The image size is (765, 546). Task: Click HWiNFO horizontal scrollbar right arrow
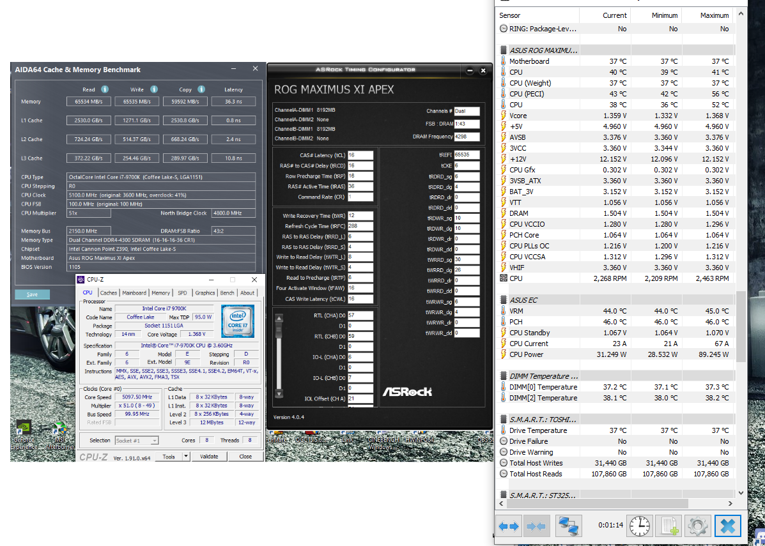730,504
